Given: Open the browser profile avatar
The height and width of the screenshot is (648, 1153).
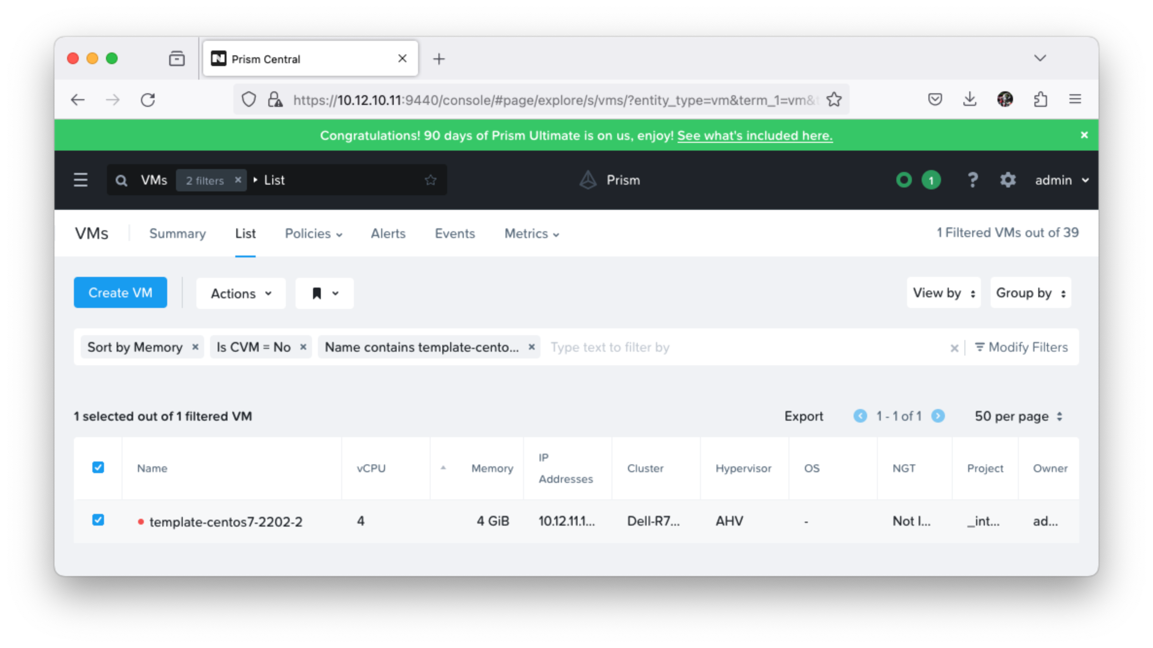Looking at the screenshot, I should [x=1005, y=100].
